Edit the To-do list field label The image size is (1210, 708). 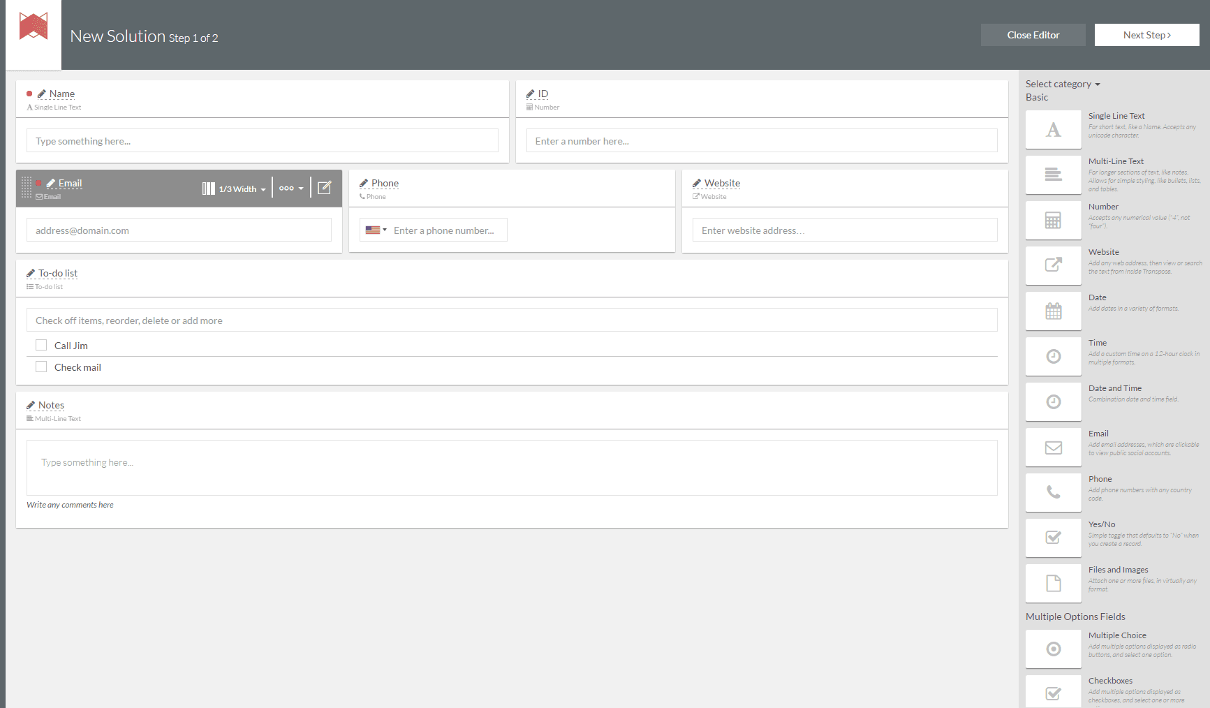58,273
